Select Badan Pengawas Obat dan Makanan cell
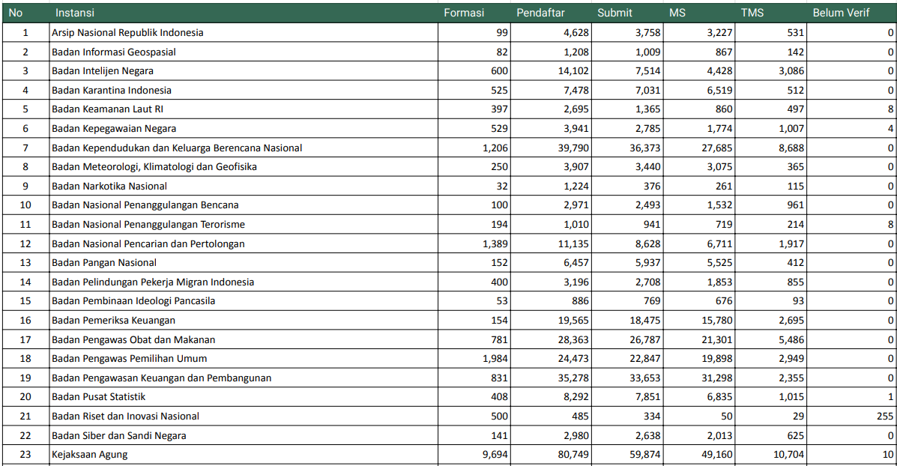 pos(244,339)
